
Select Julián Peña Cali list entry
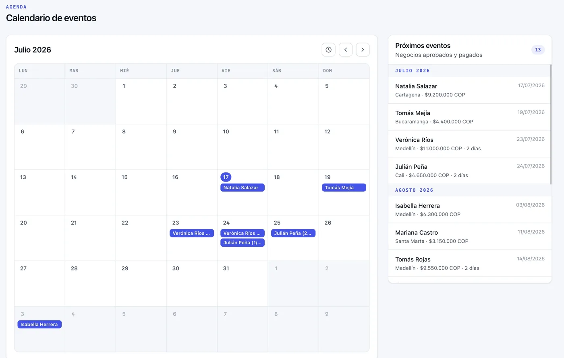[469, 171]
